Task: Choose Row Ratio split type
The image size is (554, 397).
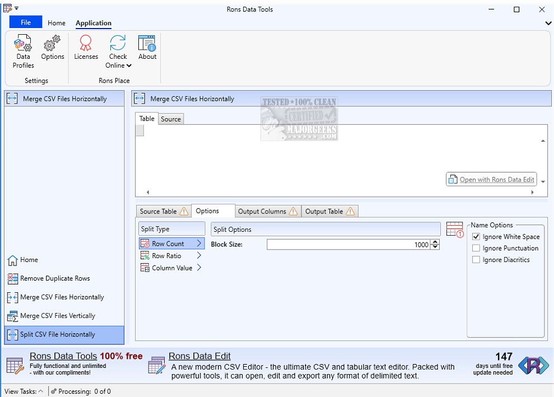Action: click(172, 256)
